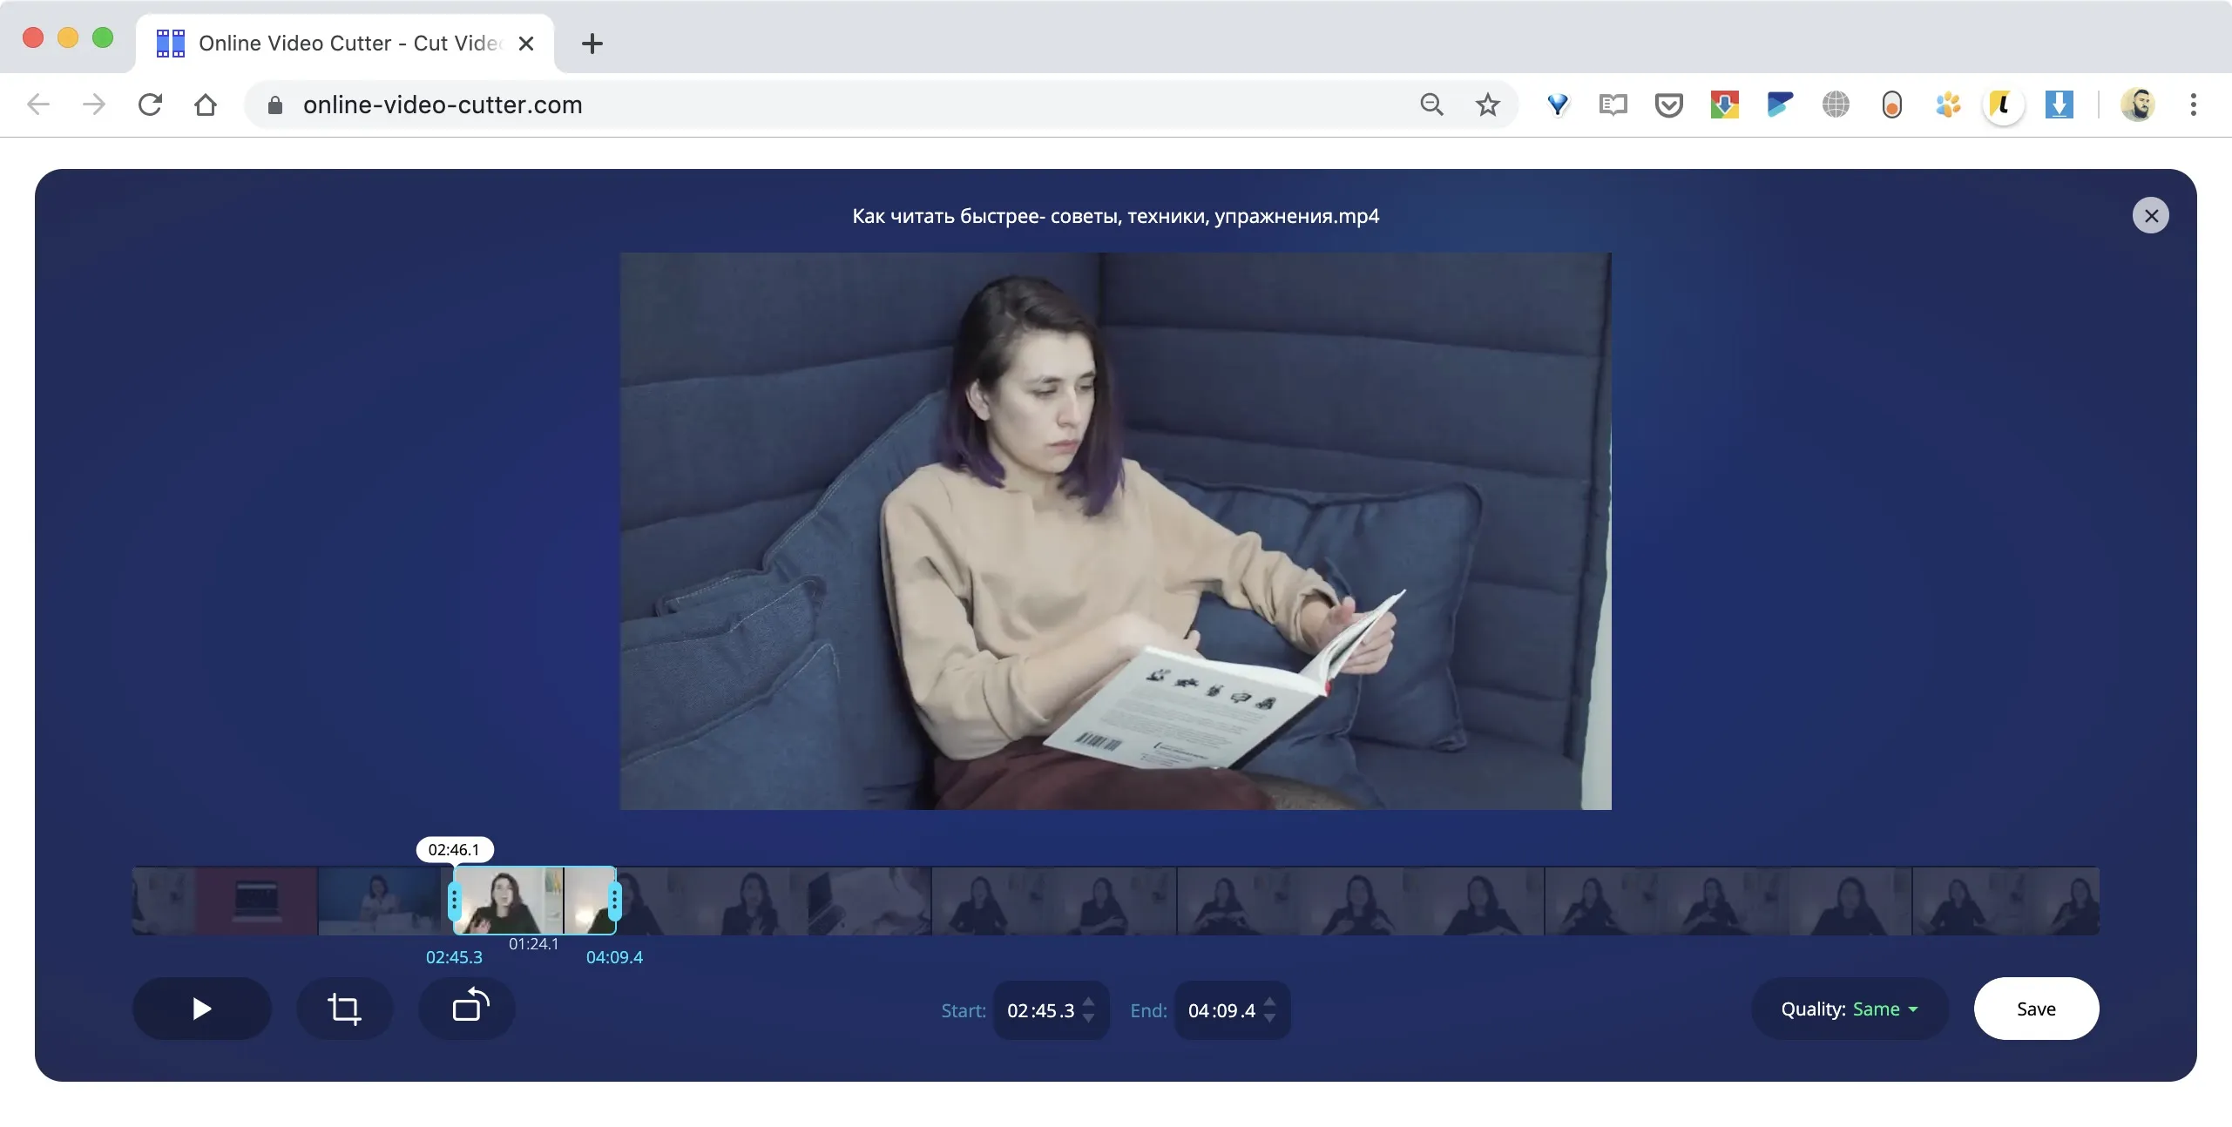
Task: Grab the left trim handle on timeline
Action: point(454,901)
